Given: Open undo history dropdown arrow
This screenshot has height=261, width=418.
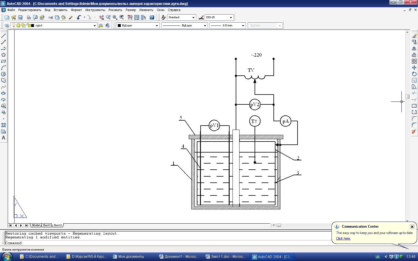Looking at the screenshot, I should click(84, 17).
